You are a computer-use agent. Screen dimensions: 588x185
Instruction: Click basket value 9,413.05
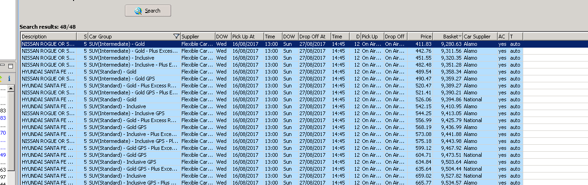(451, 113)
